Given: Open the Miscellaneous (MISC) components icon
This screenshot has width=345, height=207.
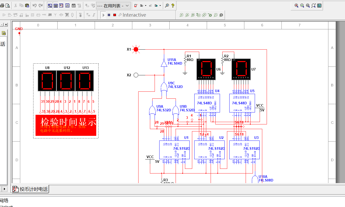Looking at the screenshot, I should (44, 15).
